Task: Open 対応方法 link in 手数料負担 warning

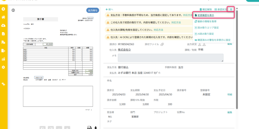Action: pos(188,15)
